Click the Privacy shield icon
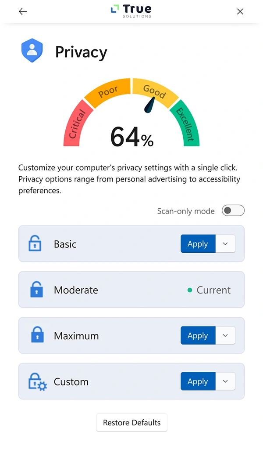Viewport: 263px width, 450px height. tap(32, 51)
